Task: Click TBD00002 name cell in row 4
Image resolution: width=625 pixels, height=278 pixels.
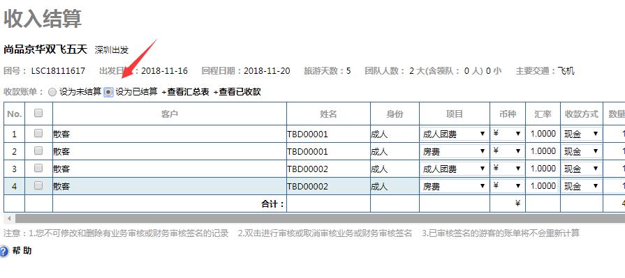Action: (x=328, y=186)
